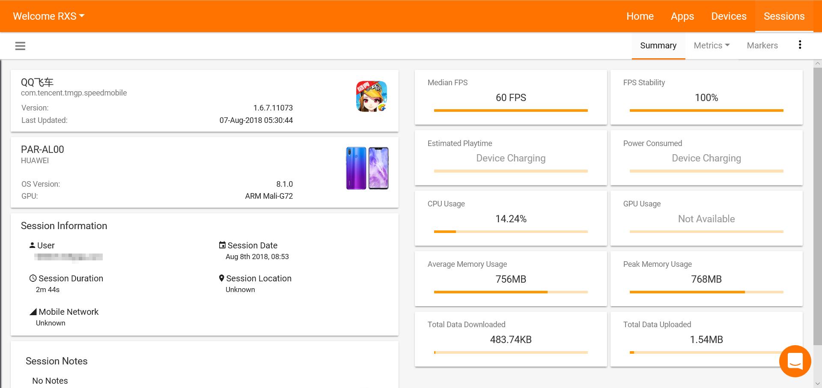The width and height of the screenshot is (822, 388).
Task: Click the QQ飞车 app icon thumbnail
Action: pyautogui.click(x=371, y=96)
